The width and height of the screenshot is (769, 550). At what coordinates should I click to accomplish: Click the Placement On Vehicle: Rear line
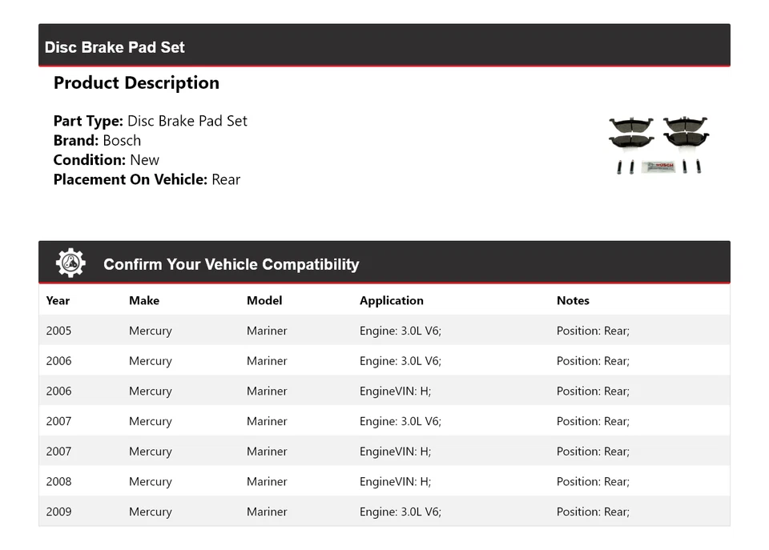[x=147, y=179]
